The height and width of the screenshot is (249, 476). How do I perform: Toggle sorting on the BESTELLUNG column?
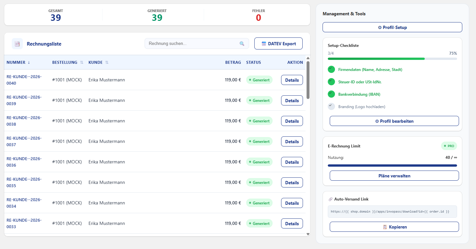[x=81, y=62]
